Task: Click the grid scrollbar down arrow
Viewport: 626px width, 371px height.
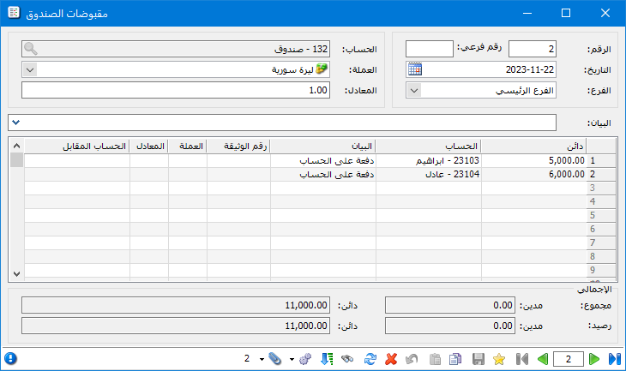Action: pyautogui.click(x=16, y=274)
